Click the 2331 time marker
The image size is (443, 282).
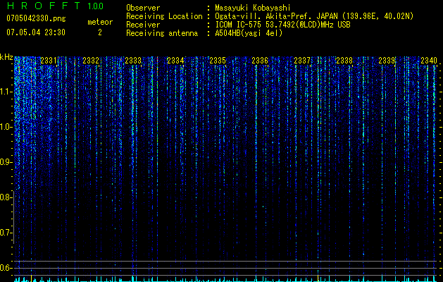pos(49,61)
